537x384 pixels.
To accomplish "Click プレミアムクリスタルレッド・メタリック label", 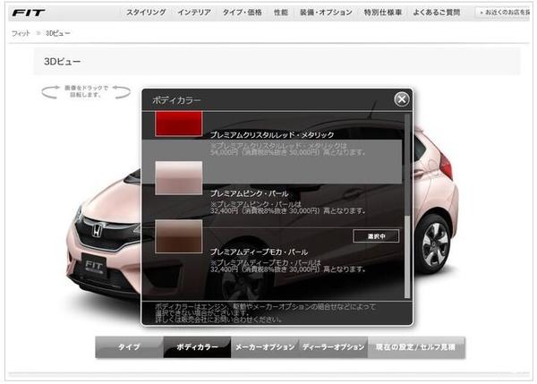I will click(272, 135).
